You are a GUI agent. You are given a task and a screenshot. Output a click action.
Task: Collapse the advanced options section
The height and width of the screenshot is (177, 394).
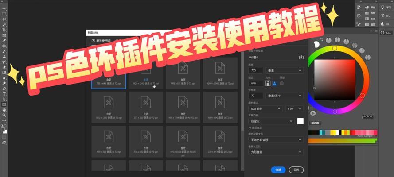(255, 127)
